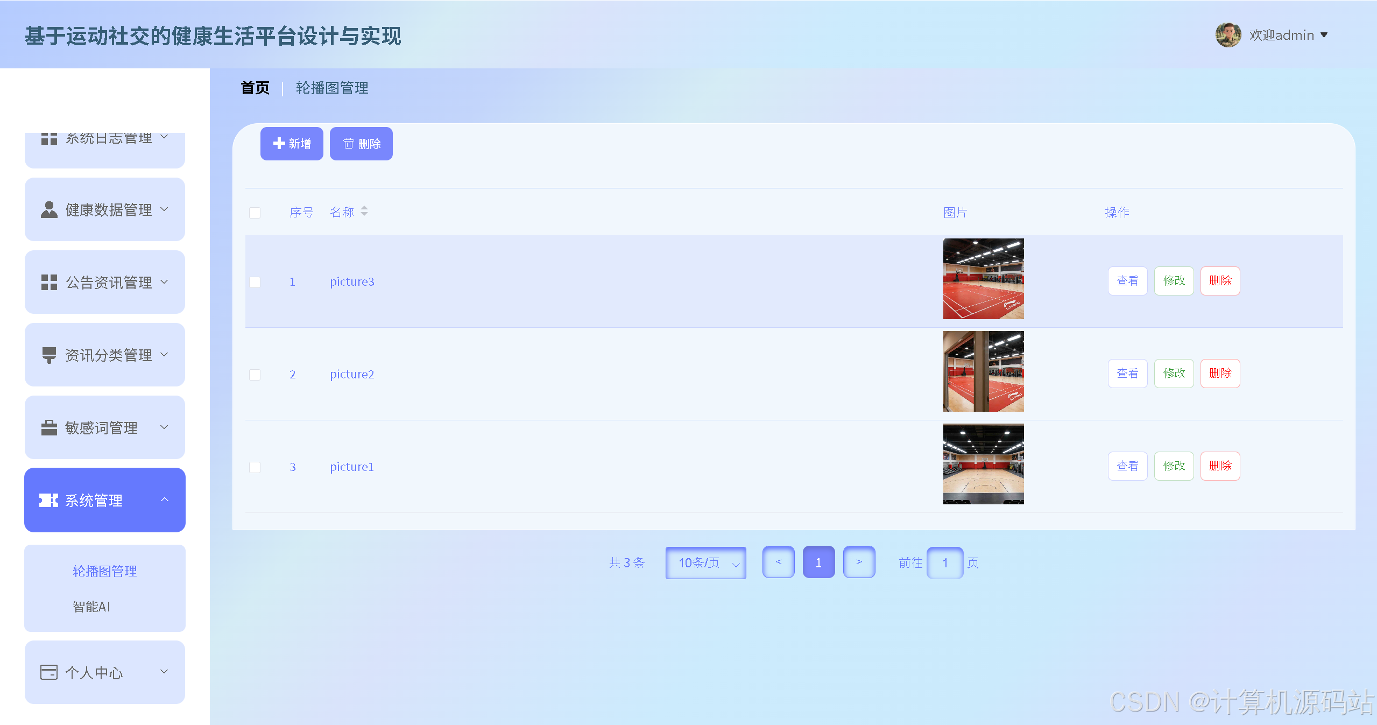Image resolution: width=1377 pixels, height=725 pixels.
Task: Click the picture3 thumbnail image
Action: pos(984,279)
